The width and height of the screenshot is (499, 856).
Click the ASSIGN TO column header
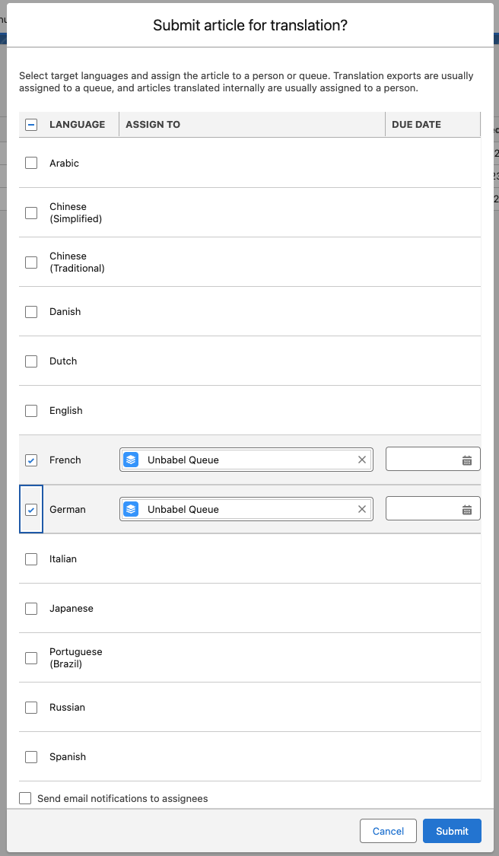153,125
